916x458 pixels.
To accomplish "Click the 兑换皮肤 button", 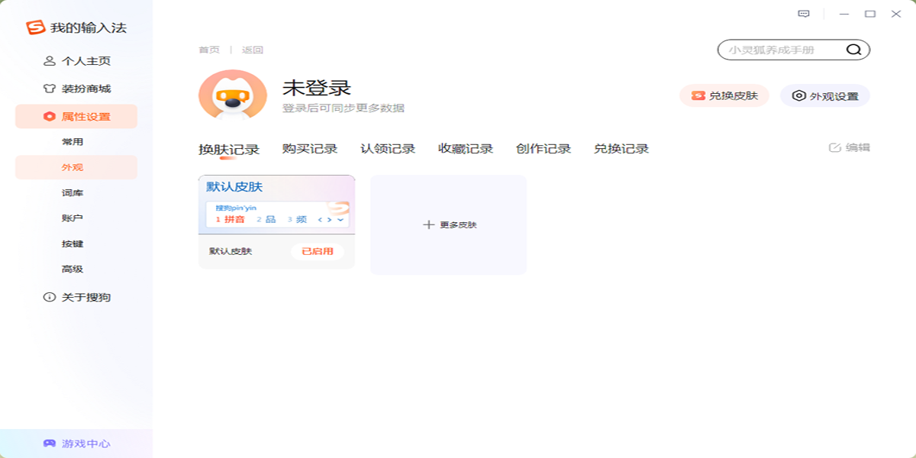I will pos(724,96).
